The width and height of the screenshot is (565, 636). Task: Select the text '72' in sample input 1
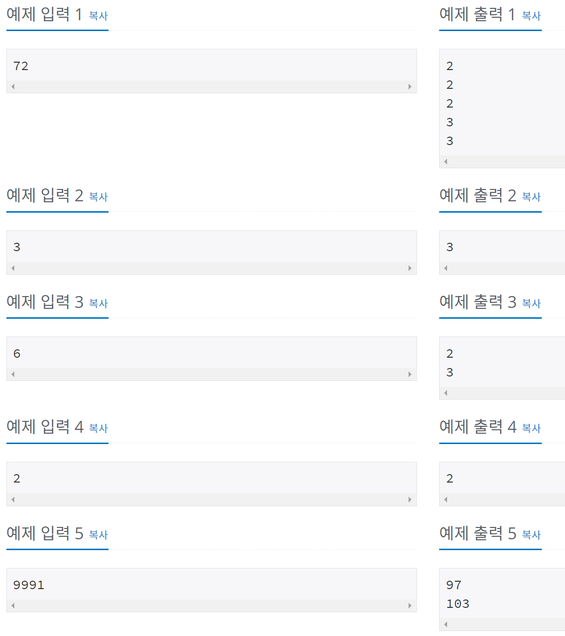click(x=21, y=66)
